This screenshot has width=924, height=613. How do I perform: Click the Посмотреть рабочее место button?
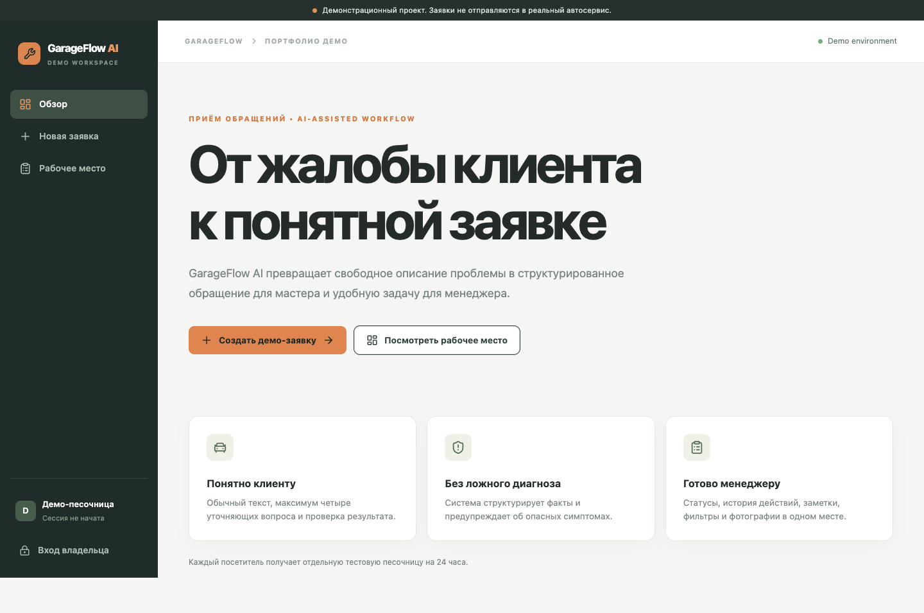pos(437,340)
